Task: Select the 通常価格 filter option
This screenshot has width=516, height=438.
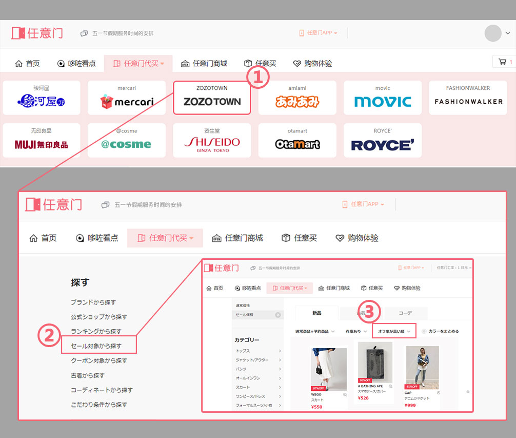Action: click(x=243, y=306)
